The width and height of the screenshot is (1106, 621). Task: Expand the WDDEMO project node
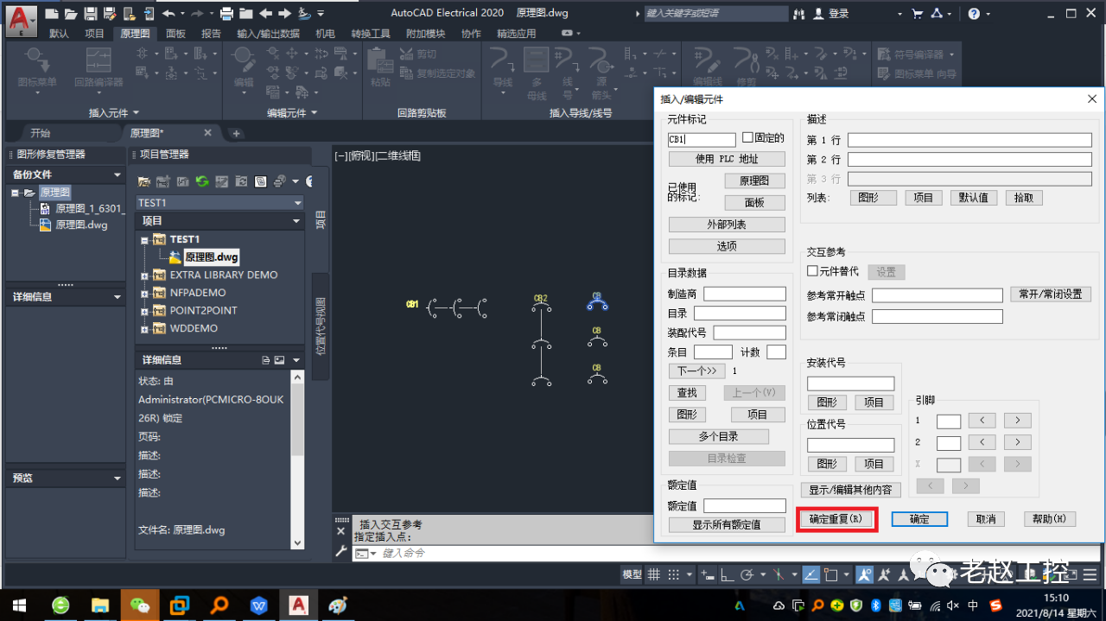[145, 329]
